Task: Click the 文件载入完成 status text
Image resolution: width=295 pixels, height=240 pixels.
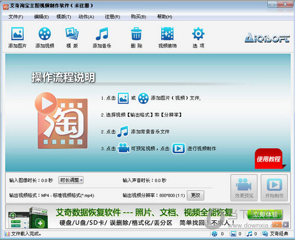Action: pos(26,234)
